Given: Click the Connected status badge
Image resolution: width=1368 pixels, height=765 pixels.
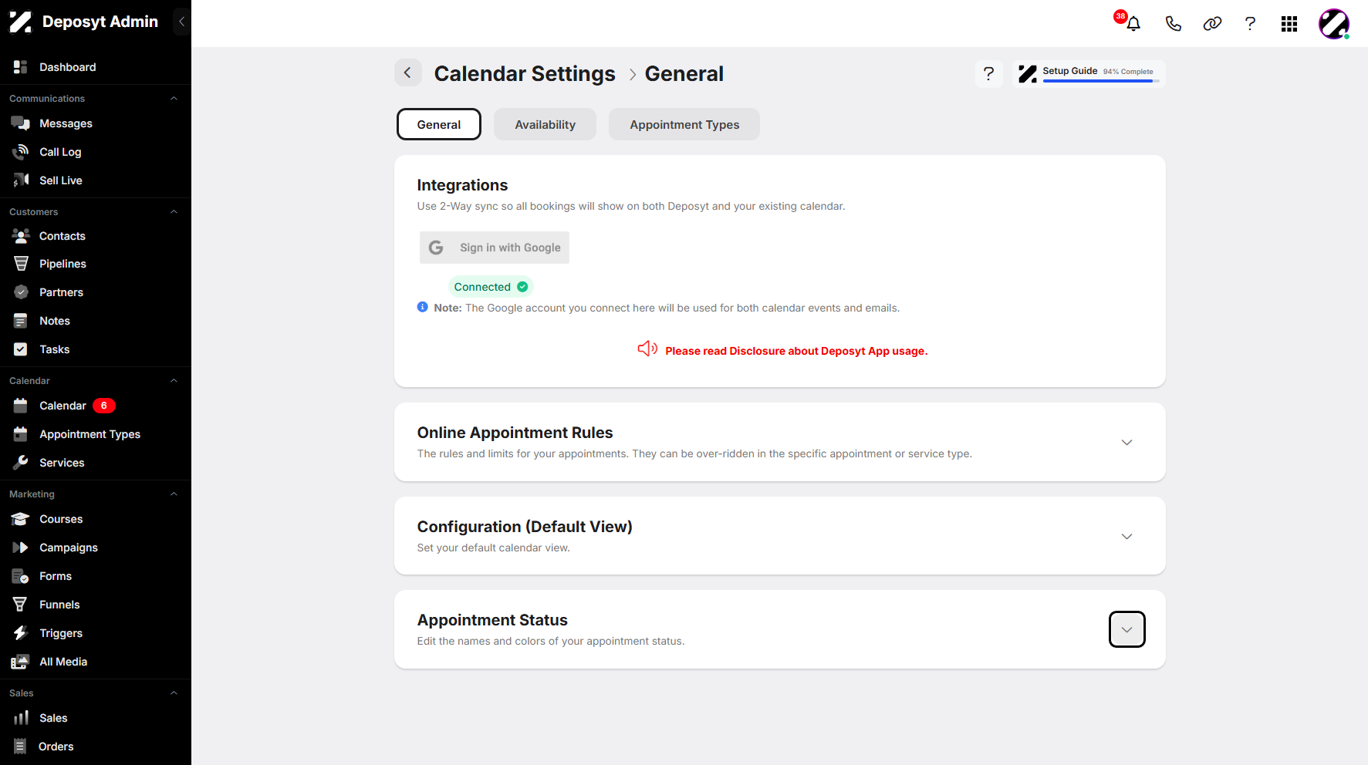Looking at the screenshot, I should point(491,287).
